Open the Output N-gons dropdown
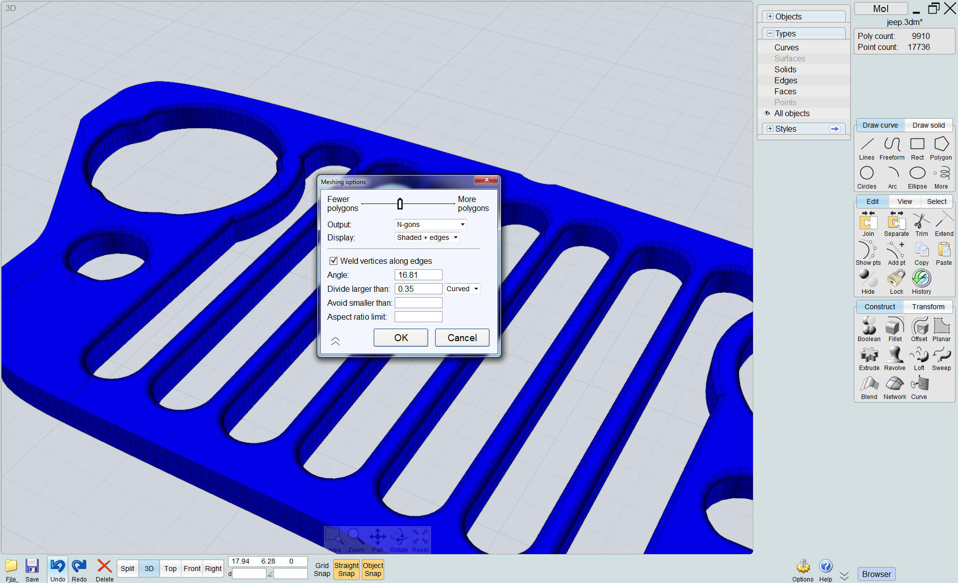 (431, 224)
